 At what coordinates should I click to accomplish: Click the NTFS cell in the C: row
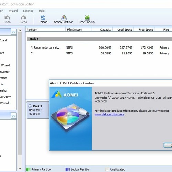(69, 53)
